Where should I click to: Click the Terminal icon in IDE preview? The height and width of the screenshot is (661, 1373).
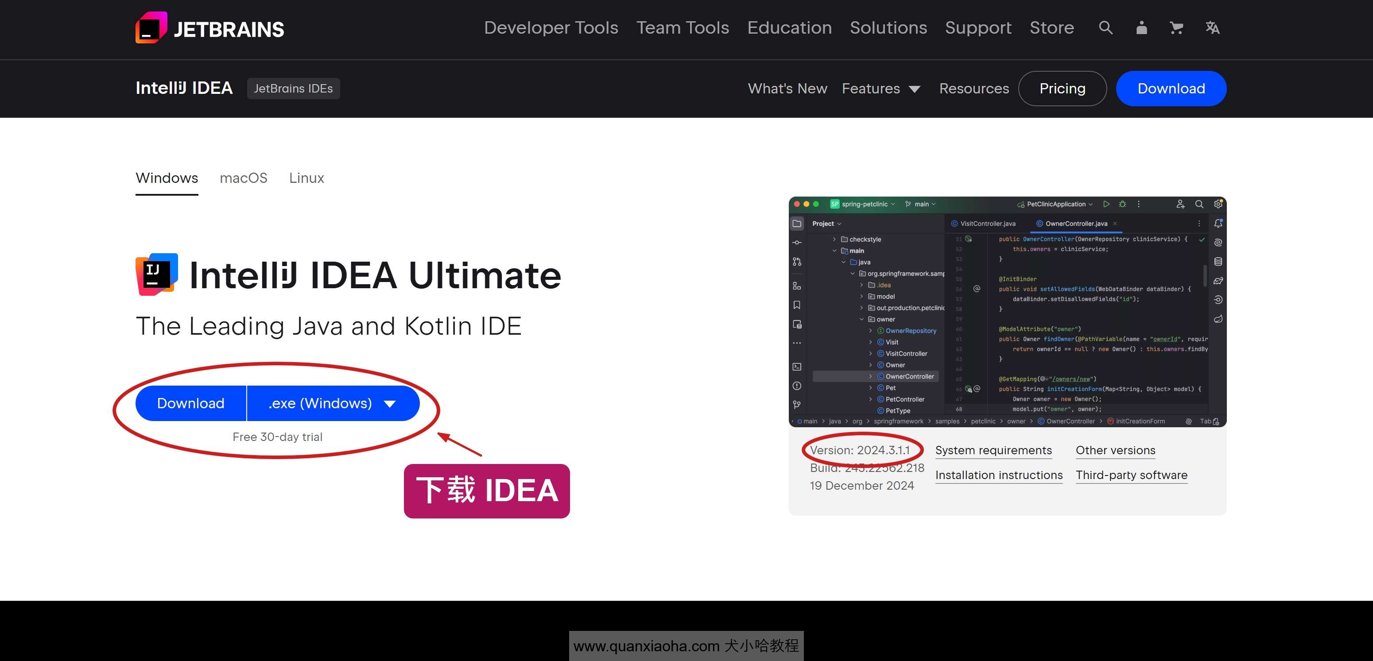[x=797, y=367]
